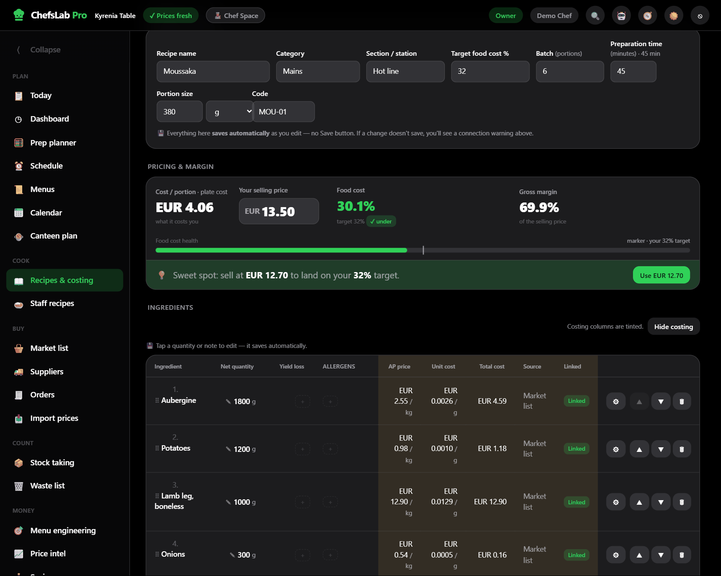Click the 32% target marker
Viewport: 721px width, 576px height.
pos(423,250)
